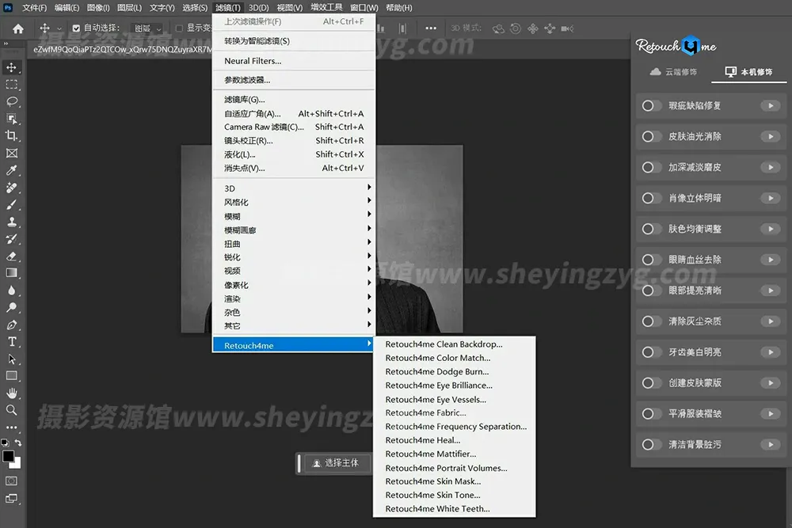The image size is (792, 528).
Task: Select the Hand tool
Action: 12,393
